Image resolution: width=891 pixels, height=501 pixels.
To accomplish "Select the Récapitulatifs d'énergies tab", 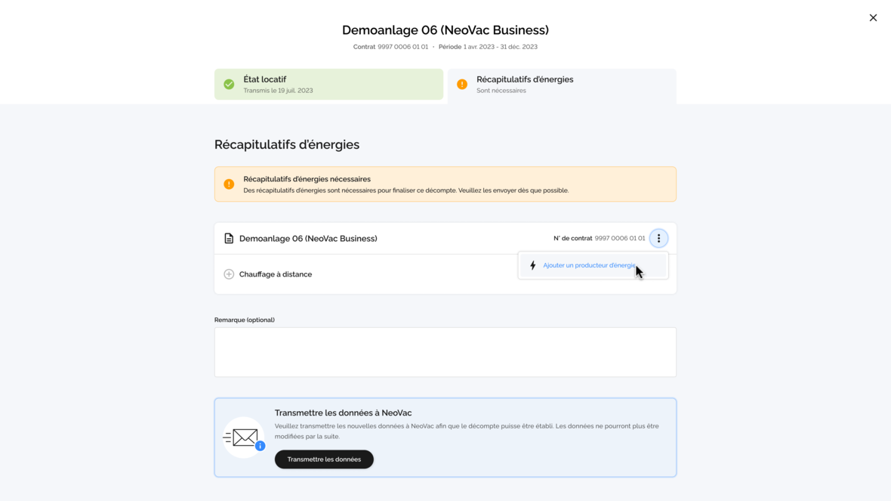I will (562, 84).
